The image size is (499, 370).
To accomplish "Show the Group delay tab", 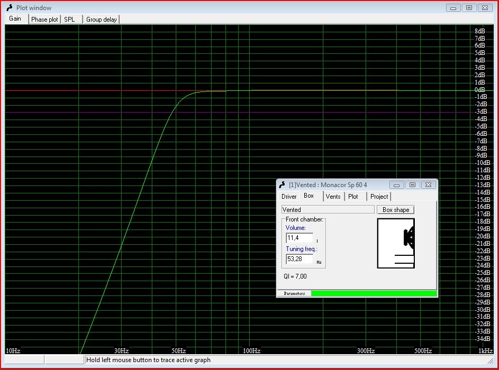I will click(102, 20).
